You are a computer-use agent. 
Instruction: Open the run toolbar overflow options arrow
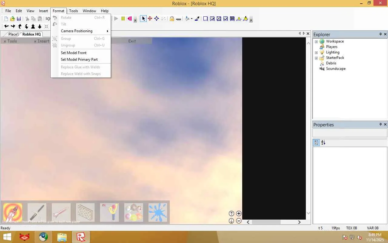[135, 19]
